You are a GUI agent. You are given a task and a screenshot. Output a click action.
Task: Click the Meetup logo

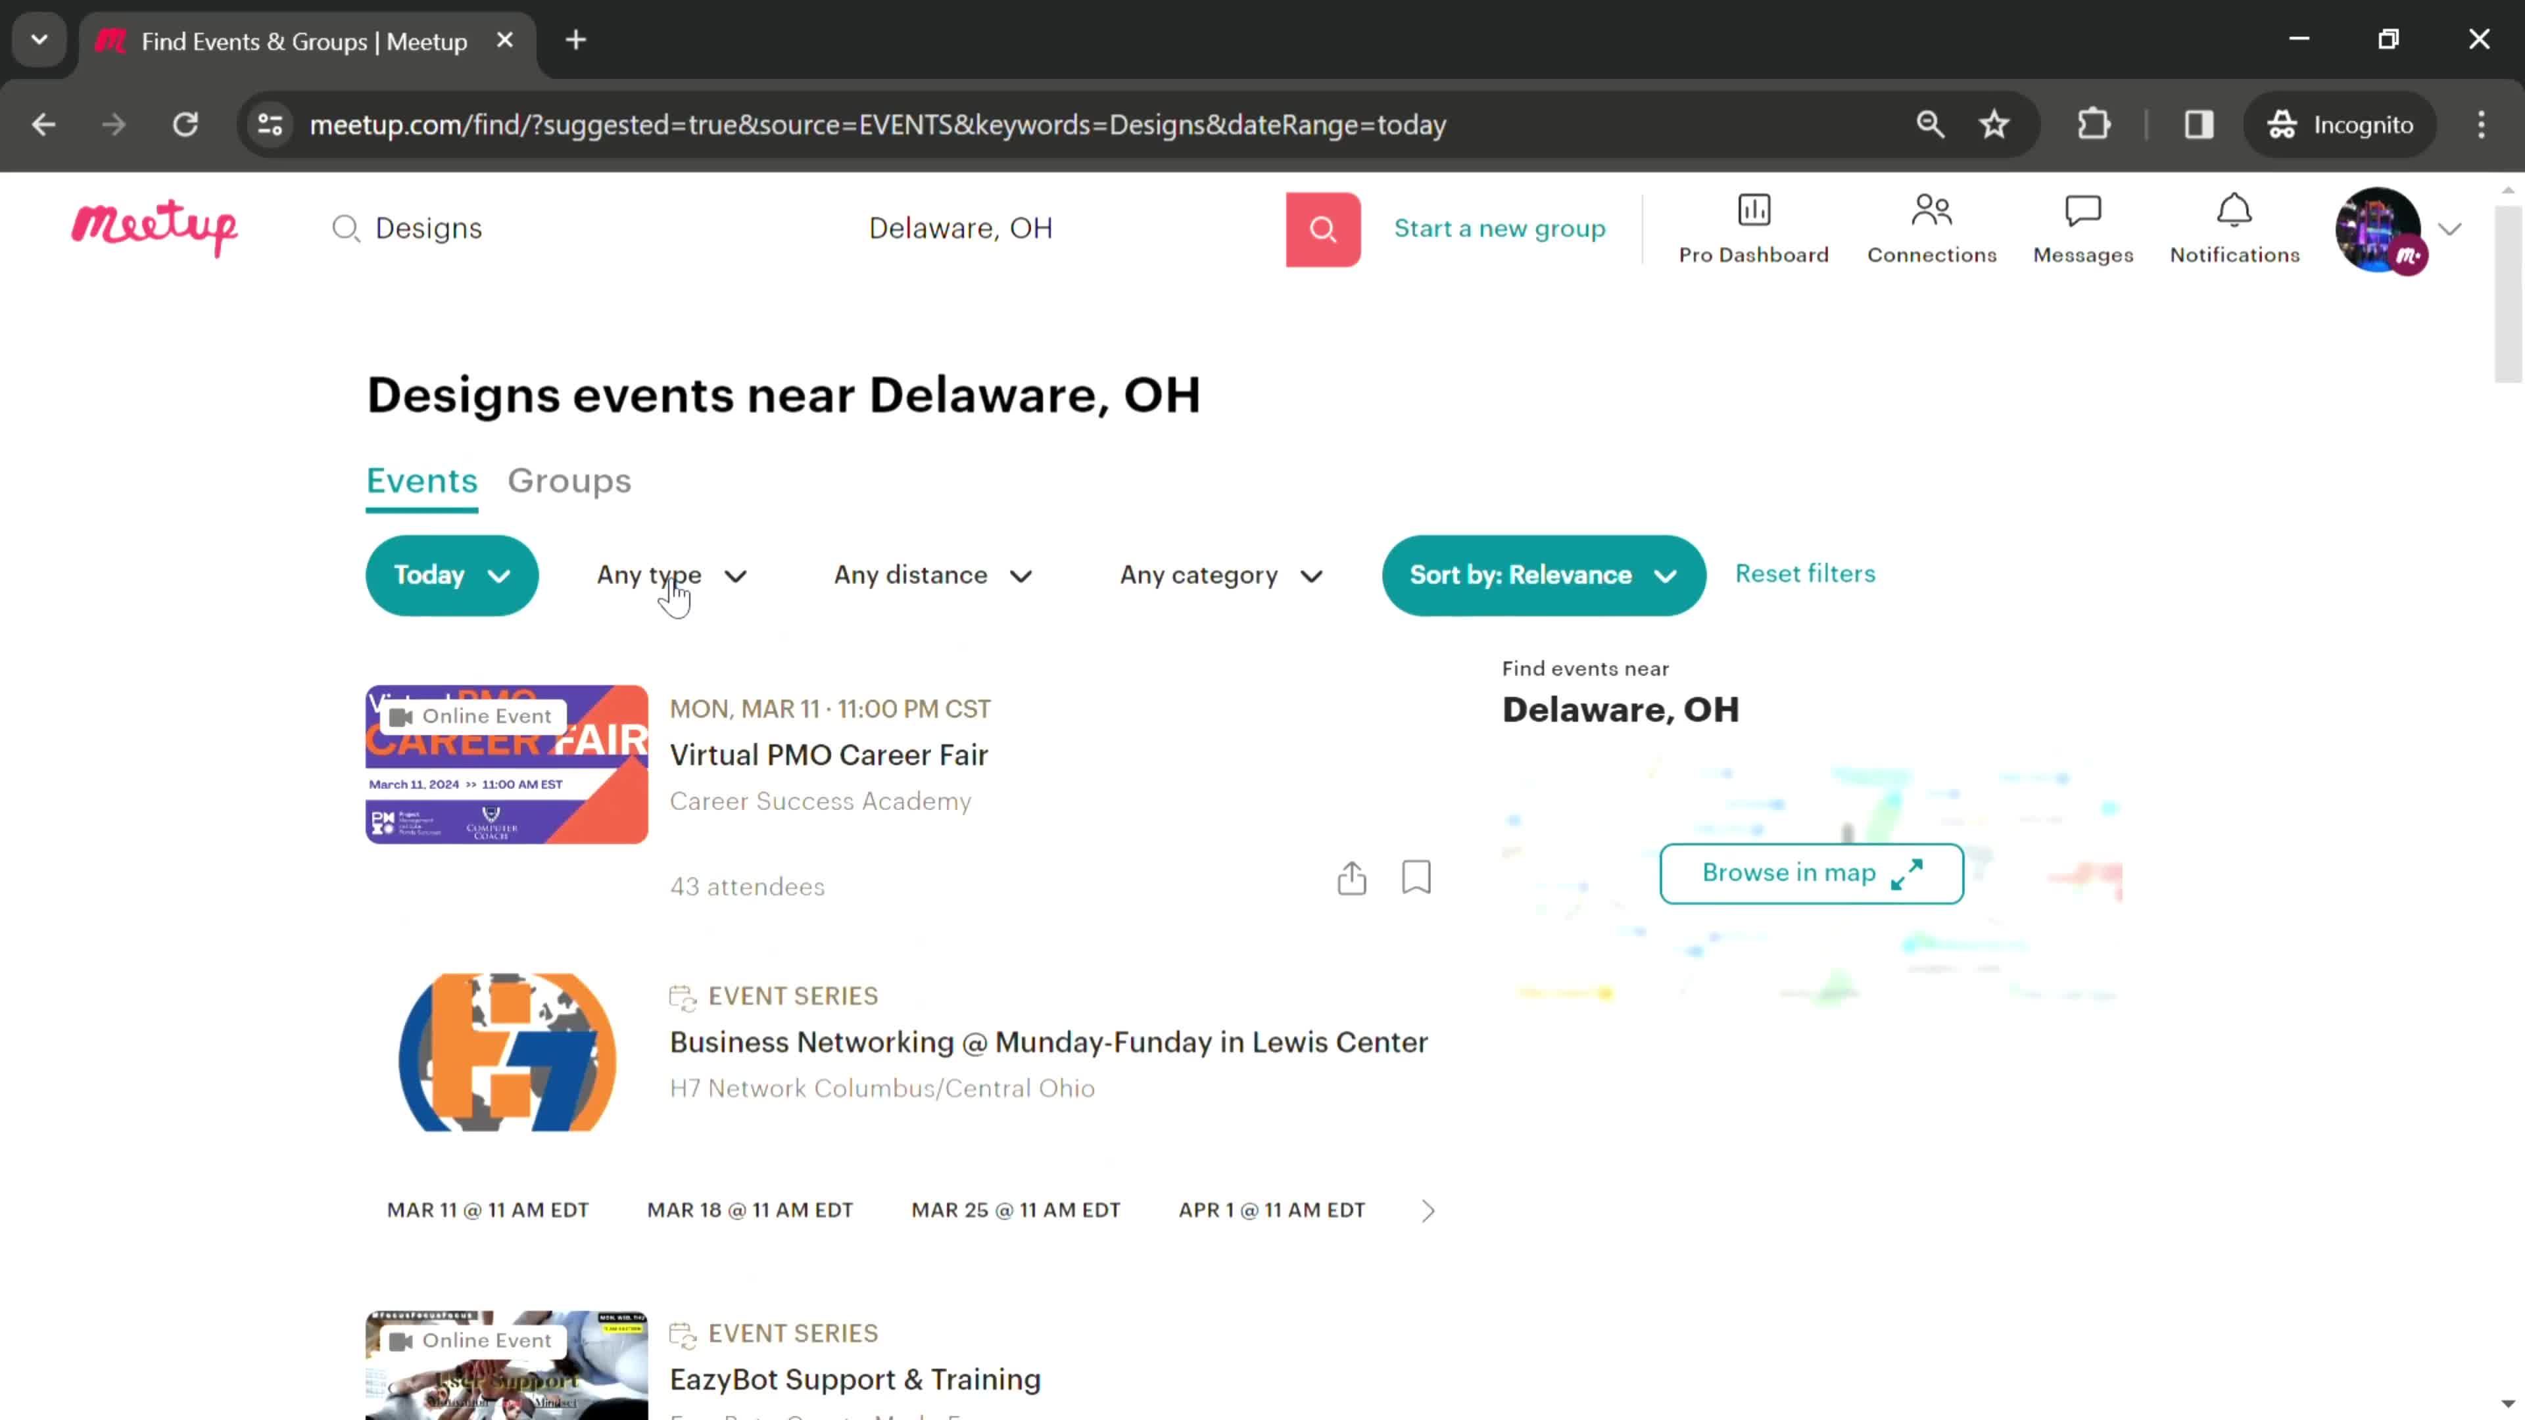tap(155, 228)
